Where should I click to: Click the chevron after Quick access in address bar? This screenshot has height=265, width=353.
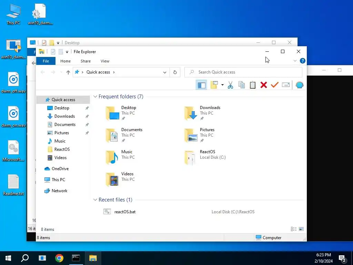point(114,72)
